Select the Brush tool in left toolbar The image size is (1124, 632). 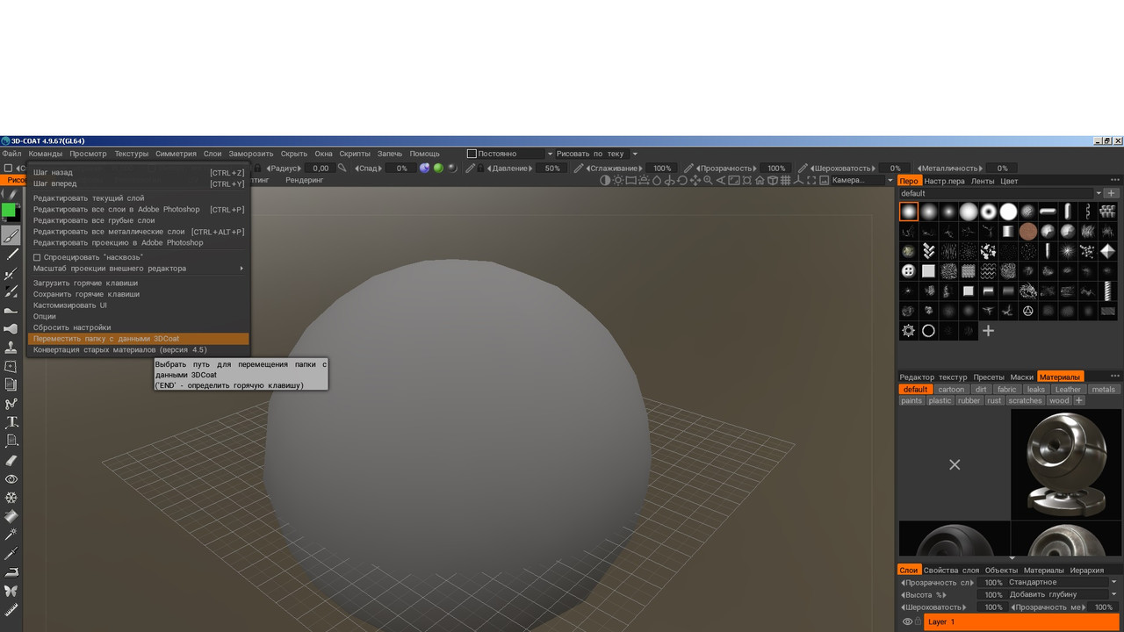tap(11, 234)
